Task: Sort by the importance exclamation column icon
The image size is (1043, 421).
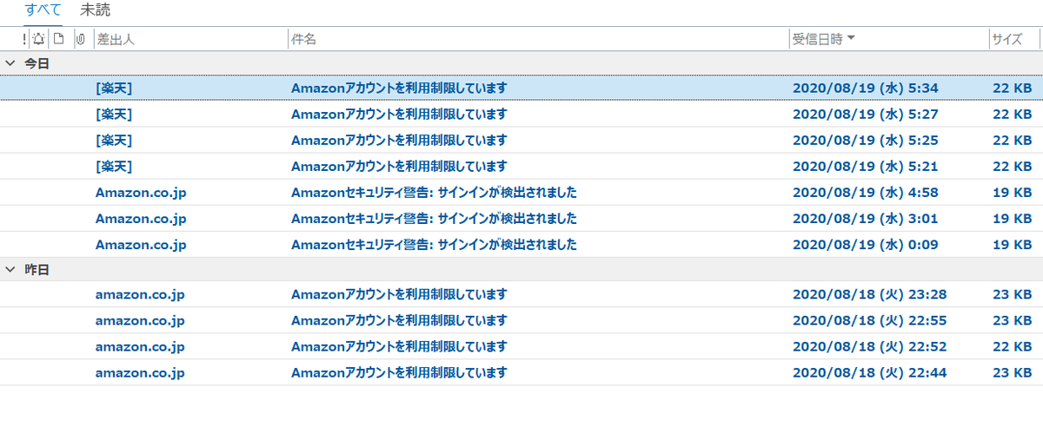Action: tap(23, 38)
